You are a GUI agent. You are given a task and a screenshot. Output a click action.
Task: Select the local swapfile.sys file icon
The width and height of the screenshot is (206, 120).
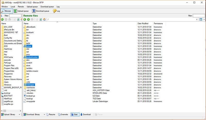2,104
